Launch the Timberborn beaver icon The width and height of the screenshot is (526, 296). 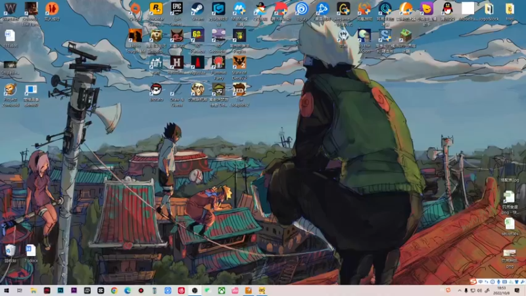pyautogui.click(x=156, y=36)
